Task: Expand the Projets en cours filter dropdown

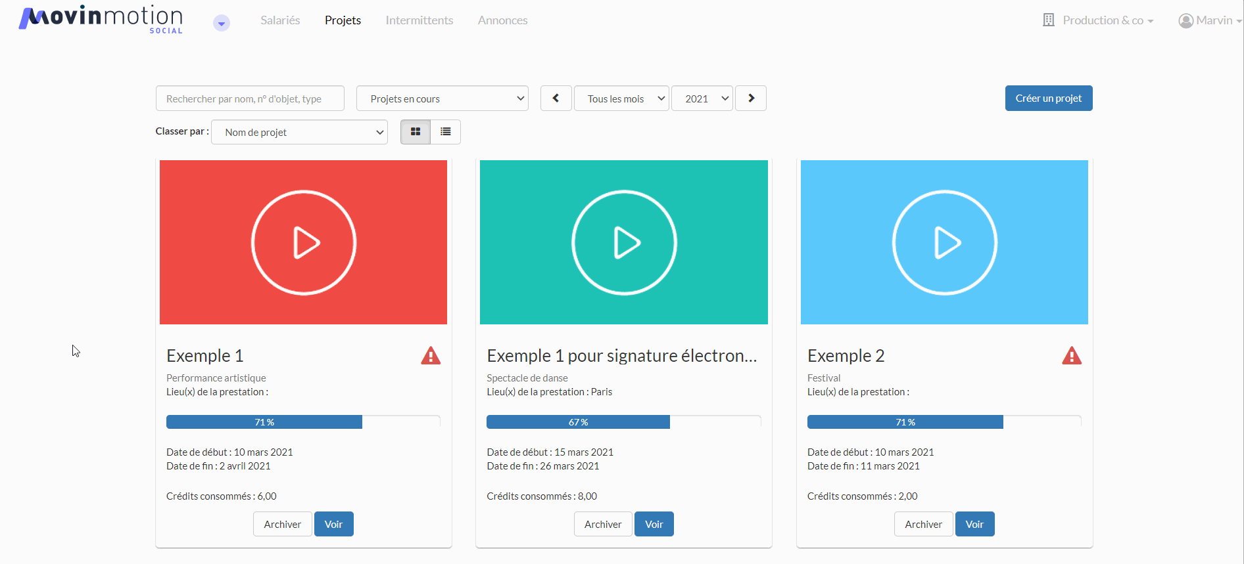Action: click(x=443, y=98)
